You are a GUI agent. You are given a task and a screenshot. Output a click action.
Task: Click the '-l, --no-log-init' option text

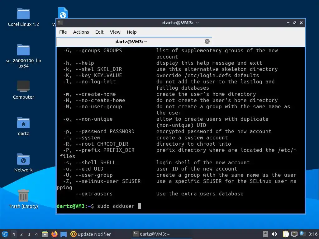click(x=89, y=82)
